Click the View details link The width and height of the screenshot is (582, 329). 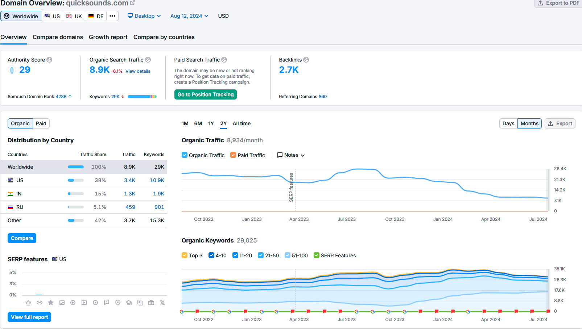[138, 71]
